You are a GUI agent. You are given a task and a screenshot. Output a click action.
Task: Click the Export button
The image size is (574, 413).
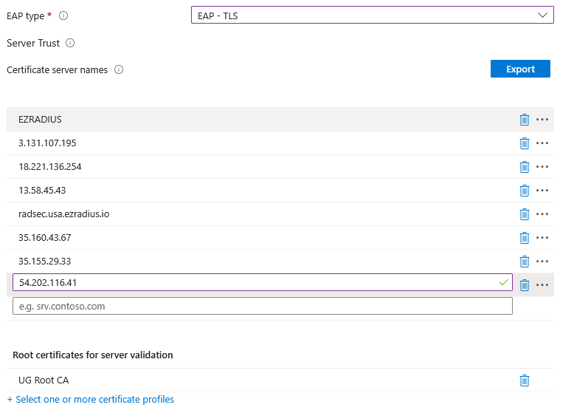tap(520, 69)
